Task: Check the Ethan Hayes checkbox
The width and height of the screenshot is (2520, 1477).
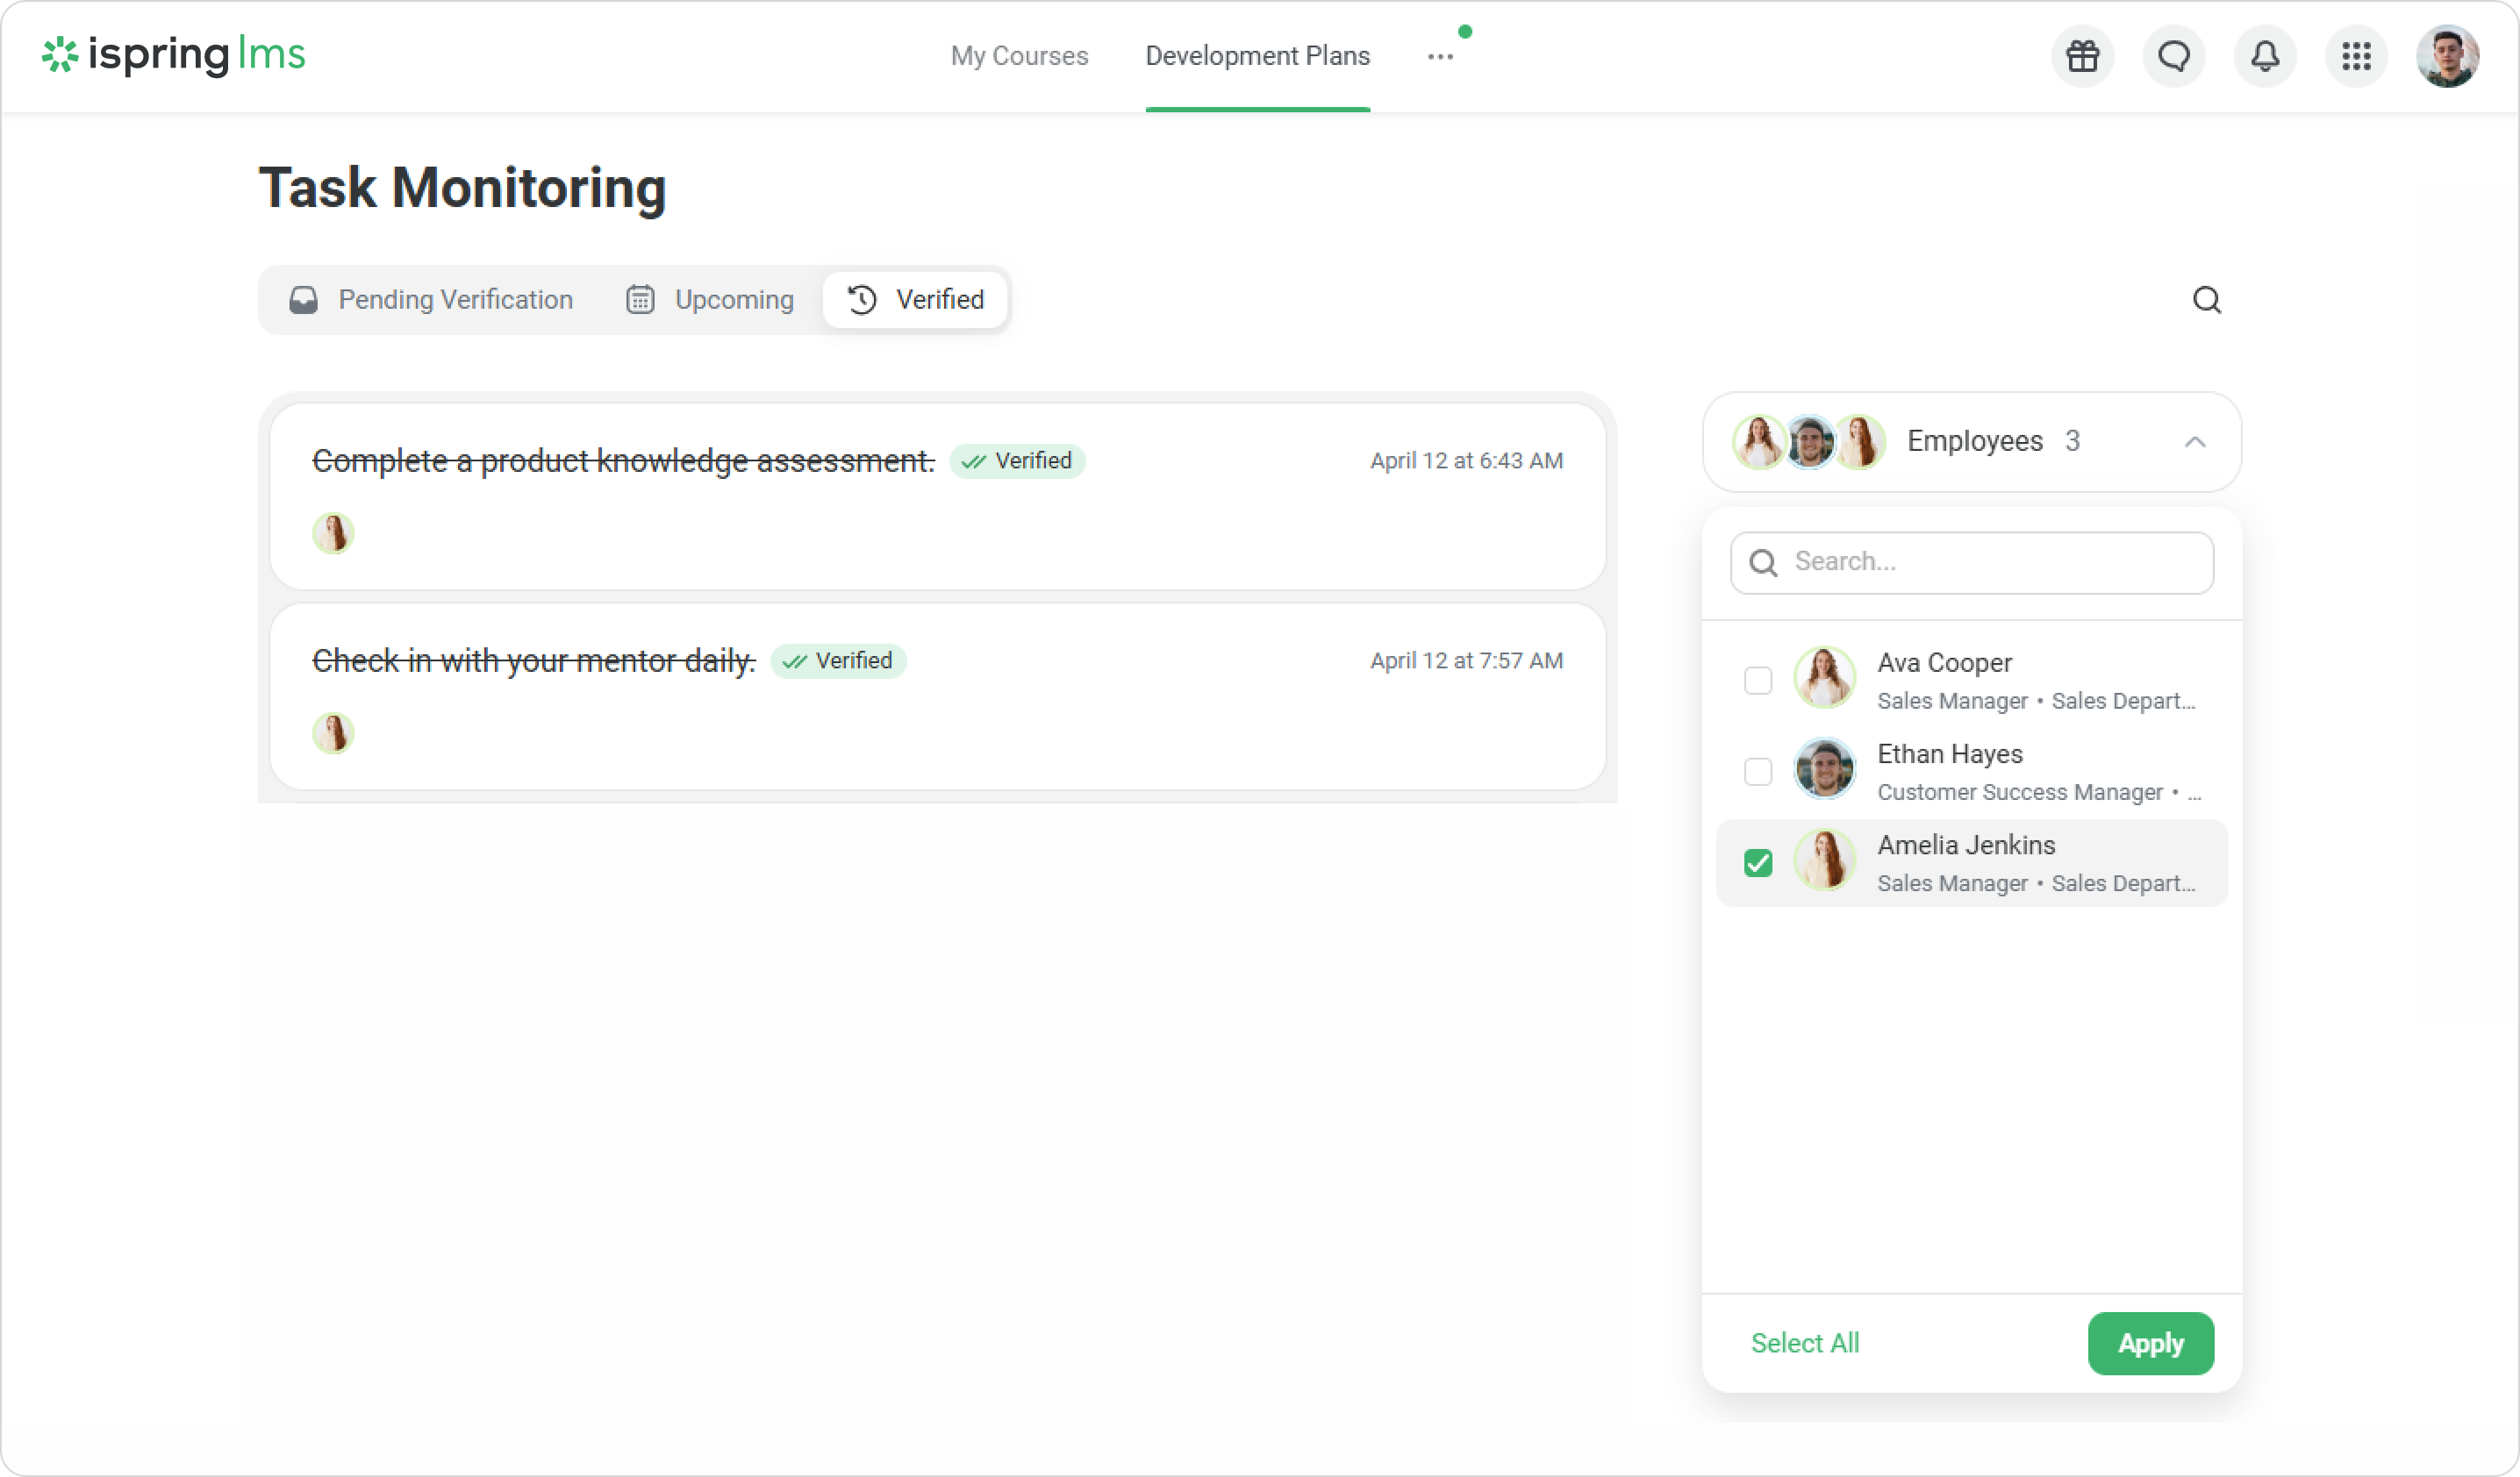Action: [x=1757, y=772]
